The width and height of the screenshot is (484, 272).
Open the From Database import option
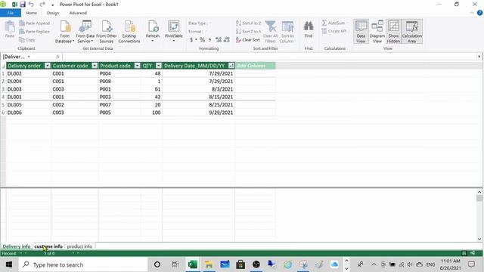(65, 32)
